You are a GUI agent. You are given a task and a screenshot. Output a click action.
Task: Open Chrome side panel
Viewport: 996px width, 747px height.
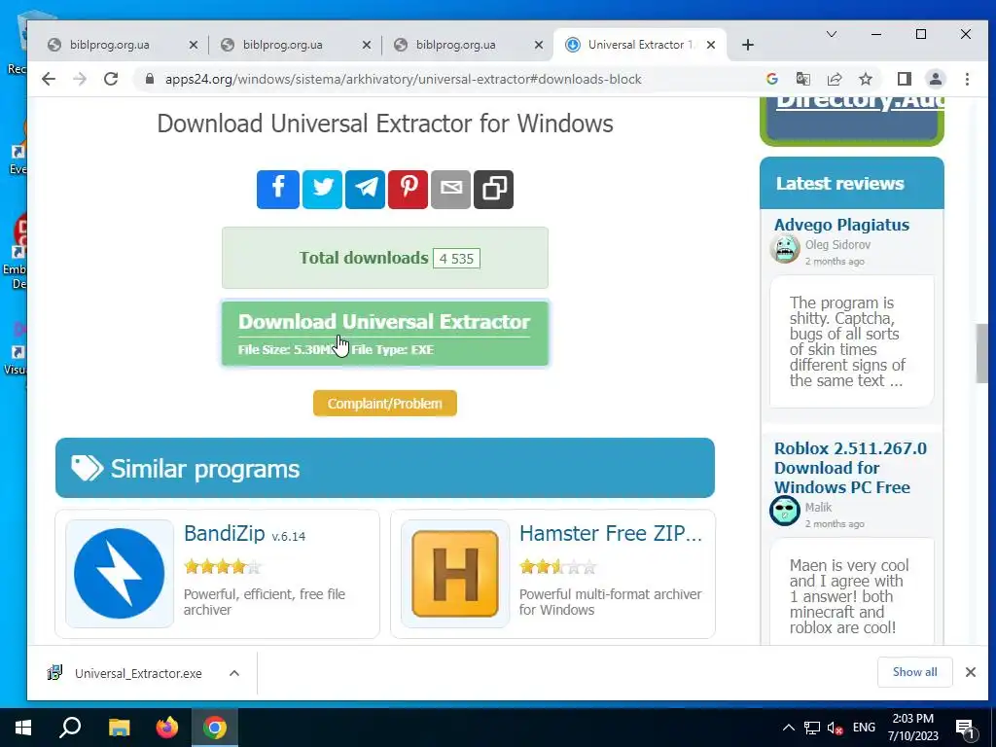pyautogui.click(x=904, y=79)
